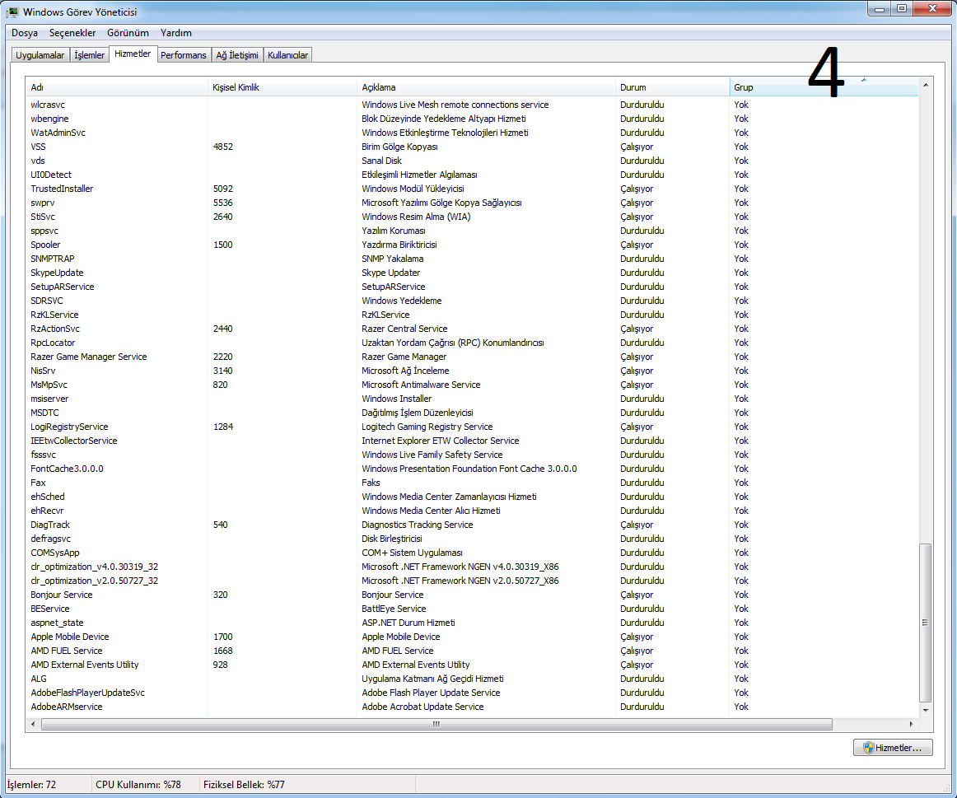This screenshot has height=798, width=957.
Task: Select the LogiRegistryService row
Action: (472, 427)
